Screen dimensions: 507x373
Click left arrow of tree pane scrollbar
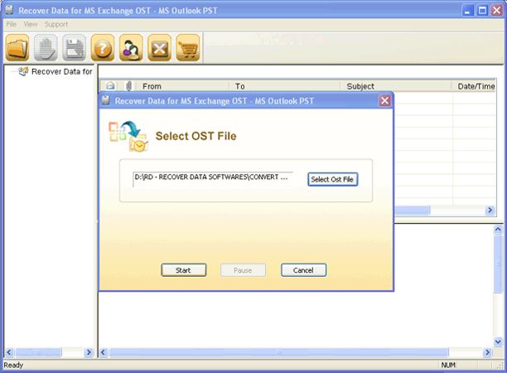point(9,352)
